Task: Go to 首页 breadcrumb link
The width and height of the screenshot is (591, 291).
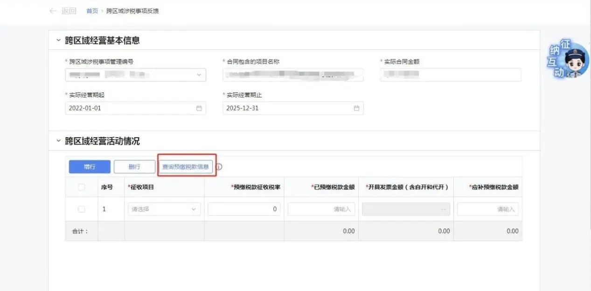Action: point(92,11)
